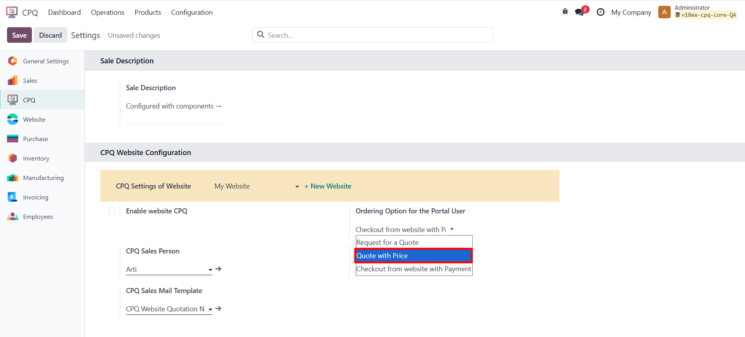Open the Operations menu

tap(107, 12)
